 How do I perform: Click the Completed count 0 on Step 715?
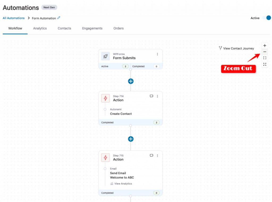pos(156,193)
